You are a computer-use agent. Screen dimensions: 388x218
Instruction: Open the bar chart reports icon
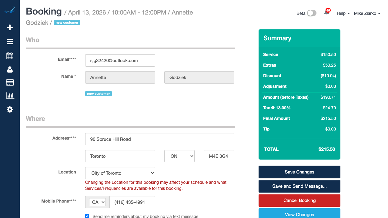10,96
